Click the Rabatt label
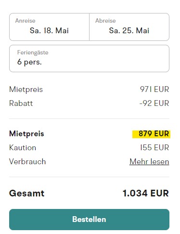The width and height of the screenshot is (180, 234). 21,103
